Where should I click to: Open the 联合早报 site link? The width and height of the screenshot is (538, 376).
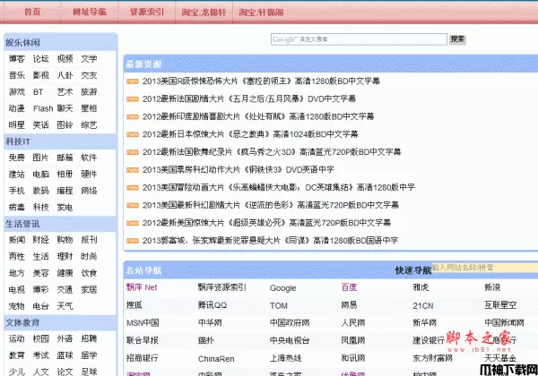[x=143, y=340]
